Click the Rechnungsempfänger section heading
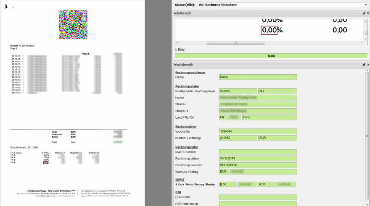Image resolution: width=370 pixels, height=206 pixels. [x=190, y=73]
